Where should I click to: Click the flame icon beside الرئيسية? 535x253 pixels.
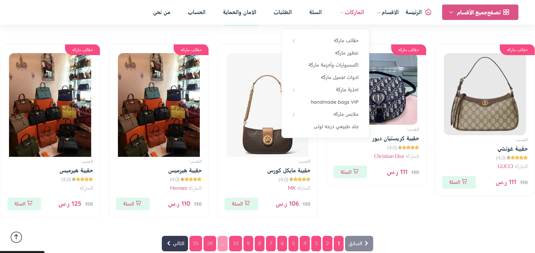[428, 12]
